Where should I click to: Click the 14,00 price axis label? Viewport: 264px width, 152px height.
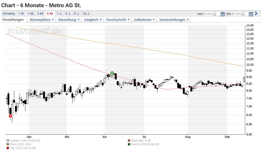click(x=250, y=26)
